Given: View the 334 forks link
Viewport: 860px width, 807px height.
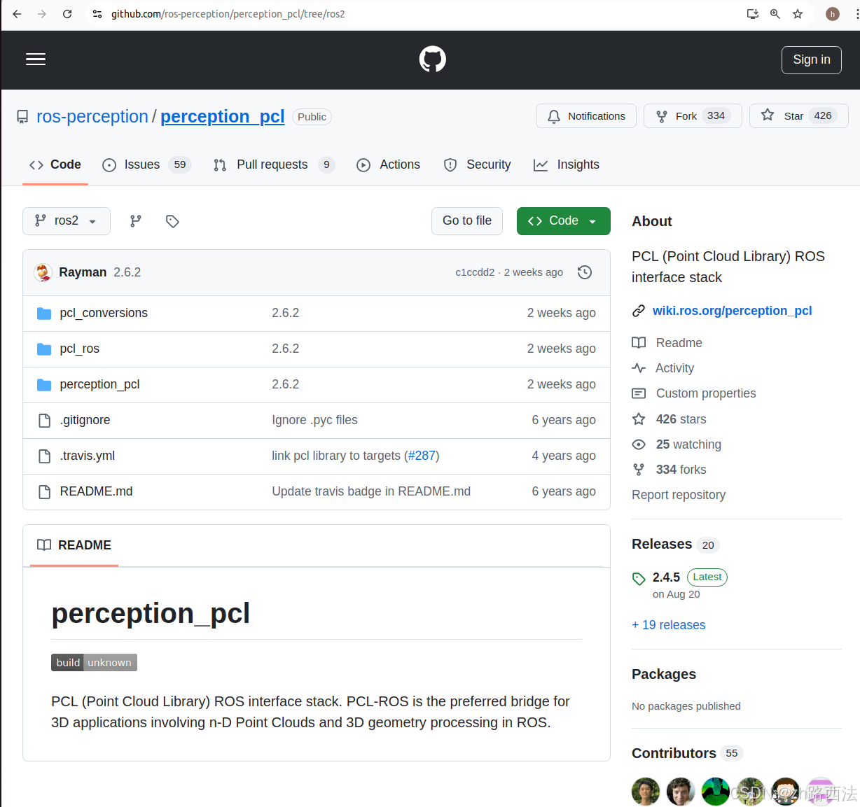Looking at the screenshot, I should point(670,470).
